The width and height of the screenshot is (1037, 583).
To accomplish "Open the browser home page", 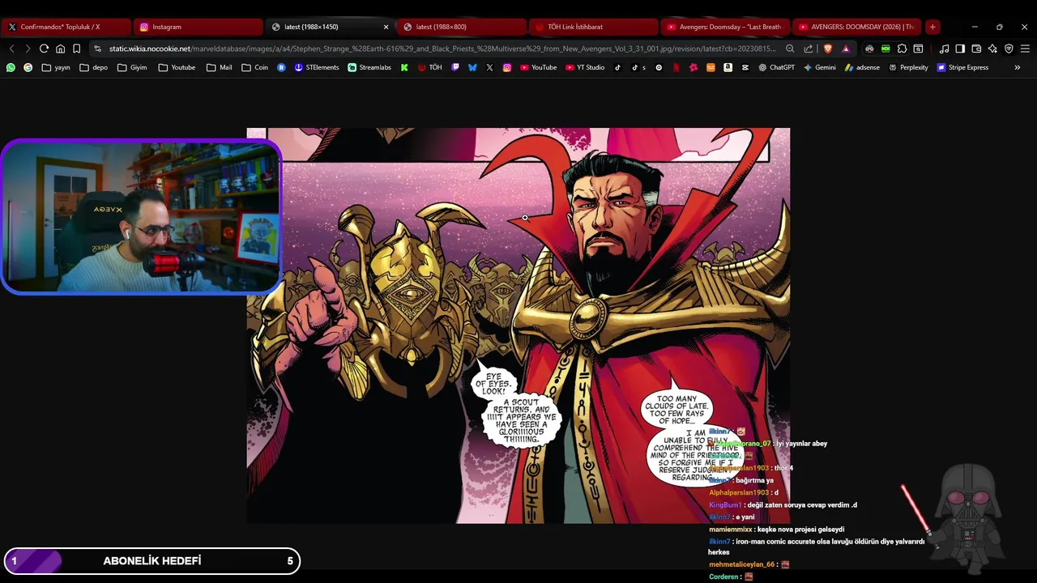I will (60, 49).
